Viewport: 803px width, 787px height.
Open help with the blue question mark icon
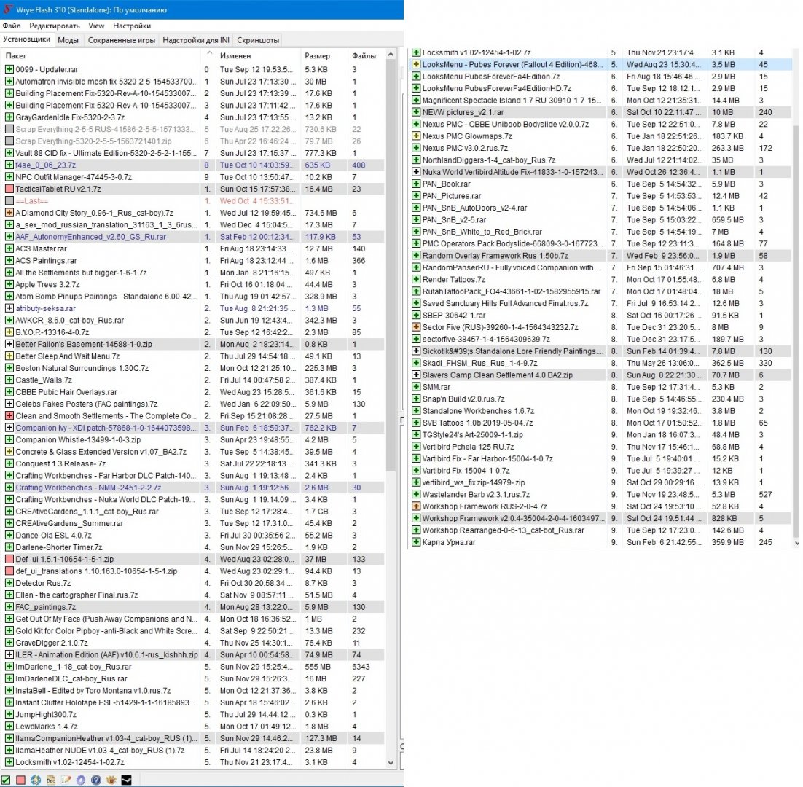[x=95, y=780]
